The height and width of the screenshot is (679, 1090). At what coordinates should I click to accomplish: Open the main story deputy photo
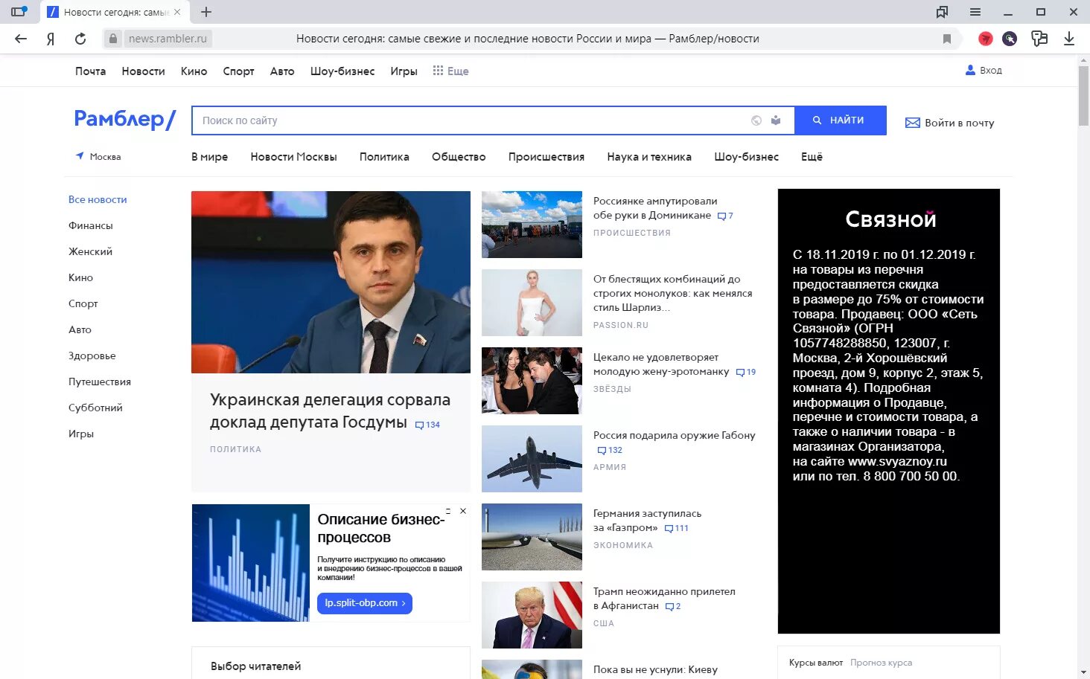point(331,283)
